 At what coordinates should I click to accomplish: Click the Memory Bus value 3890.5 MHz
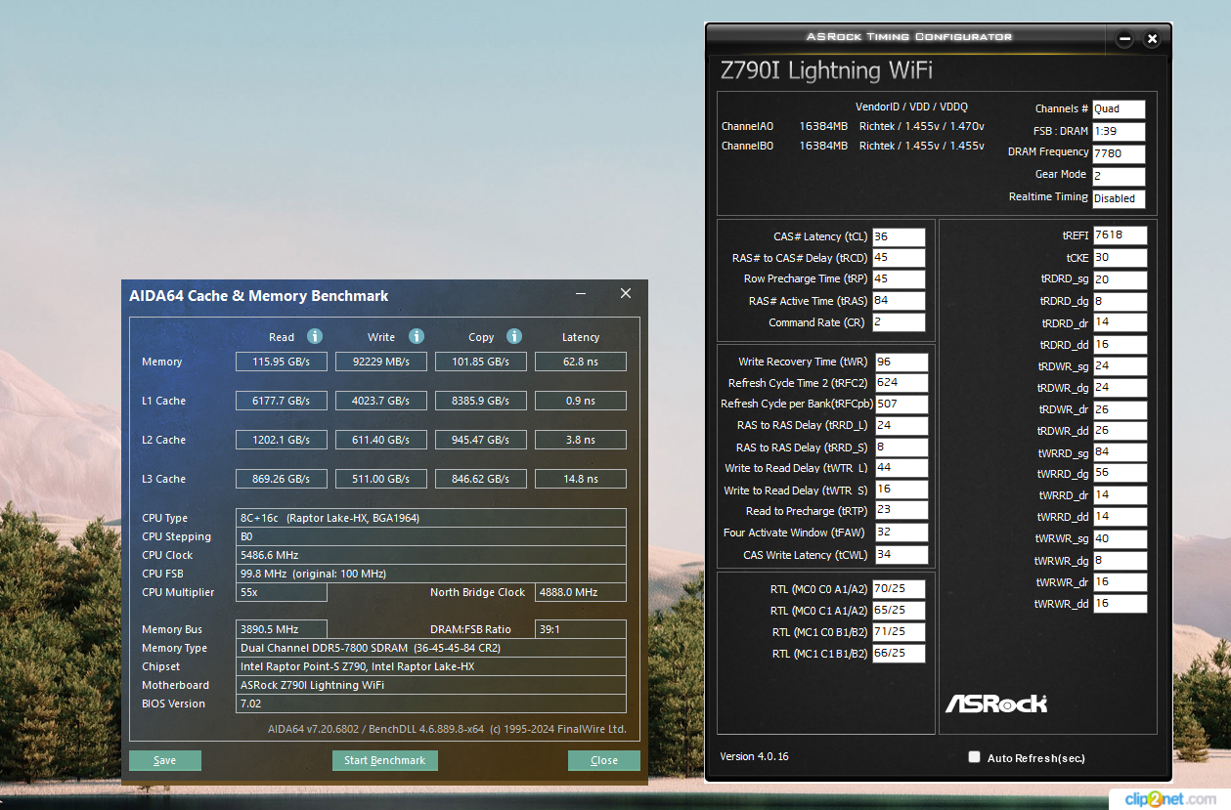[282, 629]
